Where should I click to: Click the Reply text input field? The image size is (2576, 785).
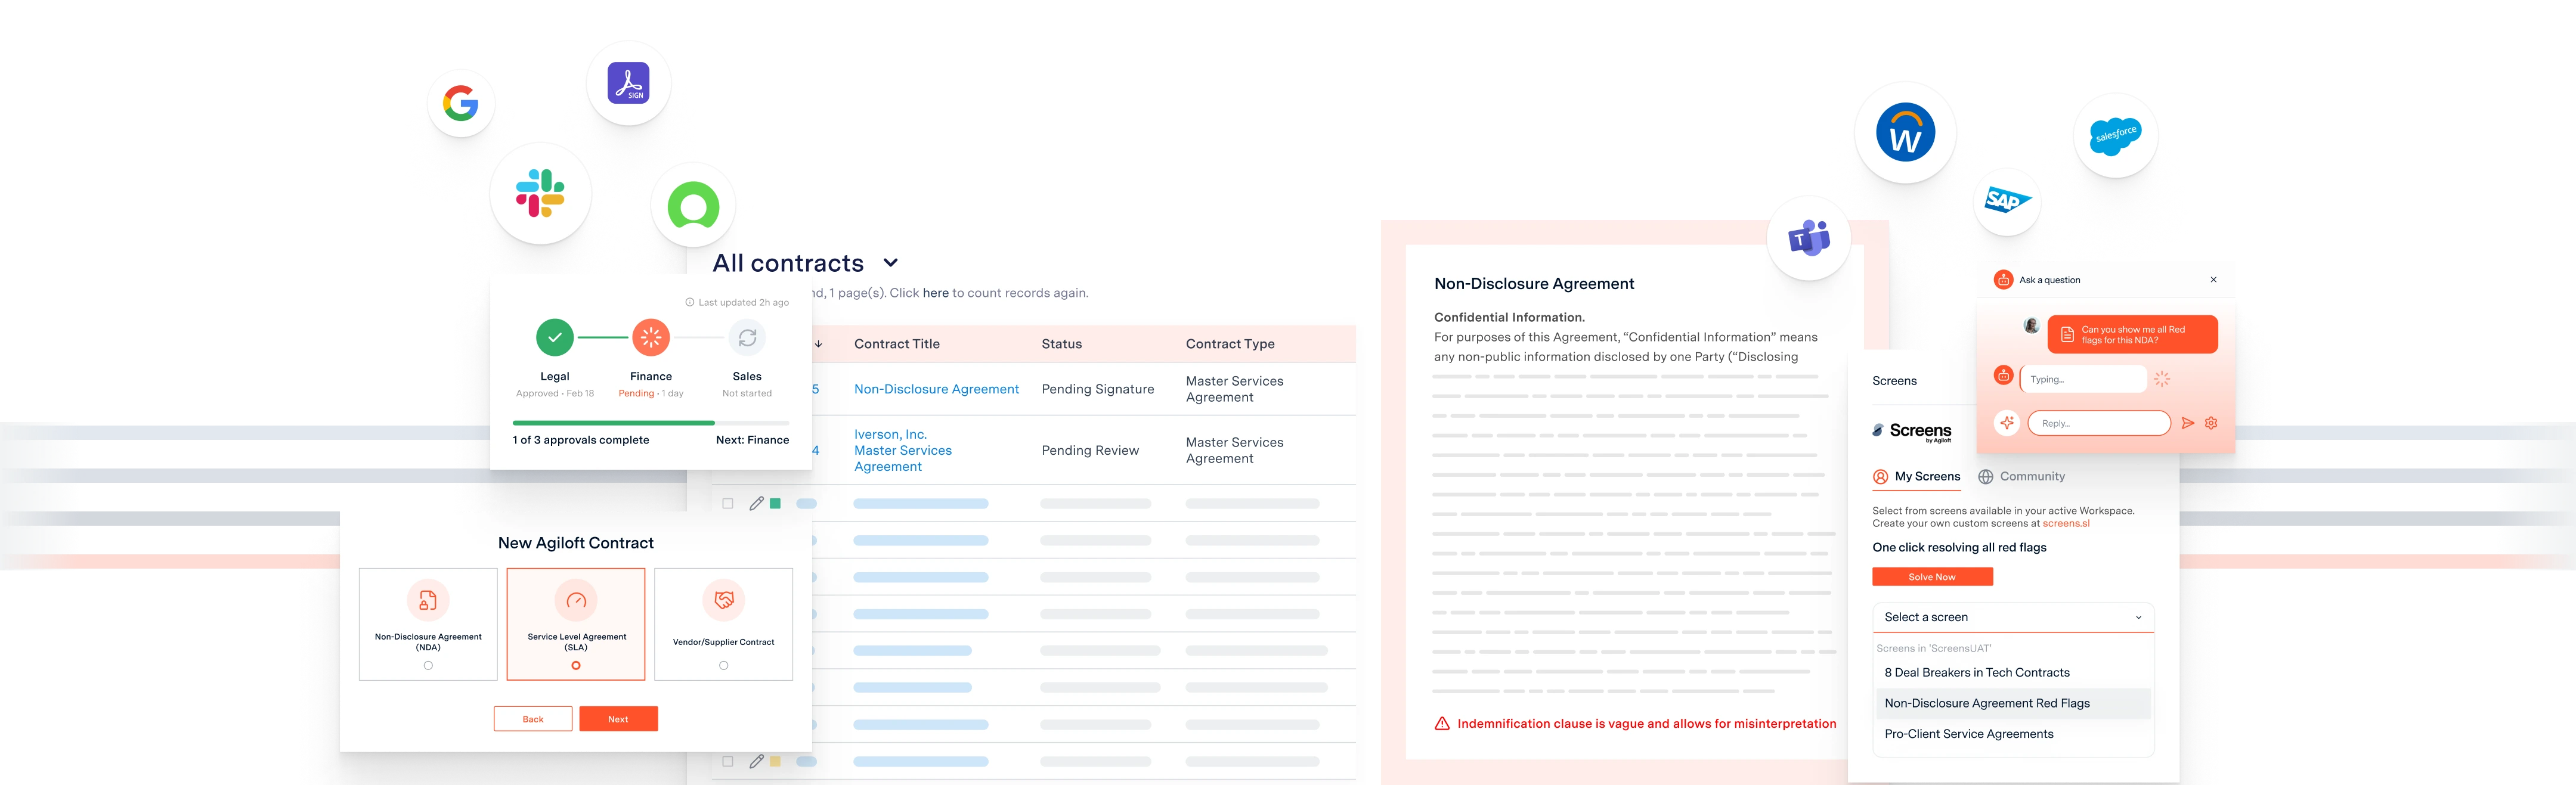[x=2098, y=423]
